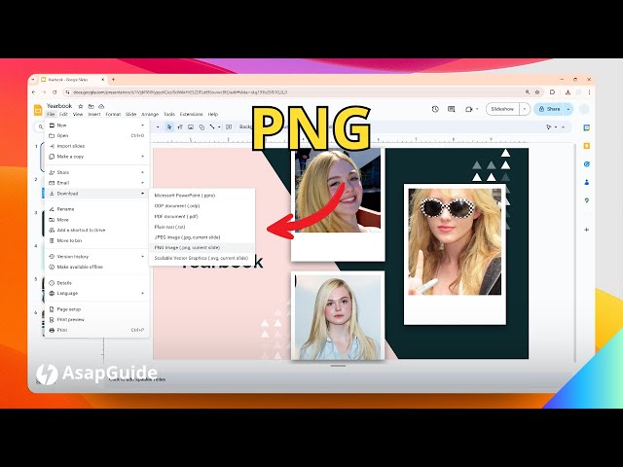
Task: Open the Insert menu
Action: tap(94, 115)
